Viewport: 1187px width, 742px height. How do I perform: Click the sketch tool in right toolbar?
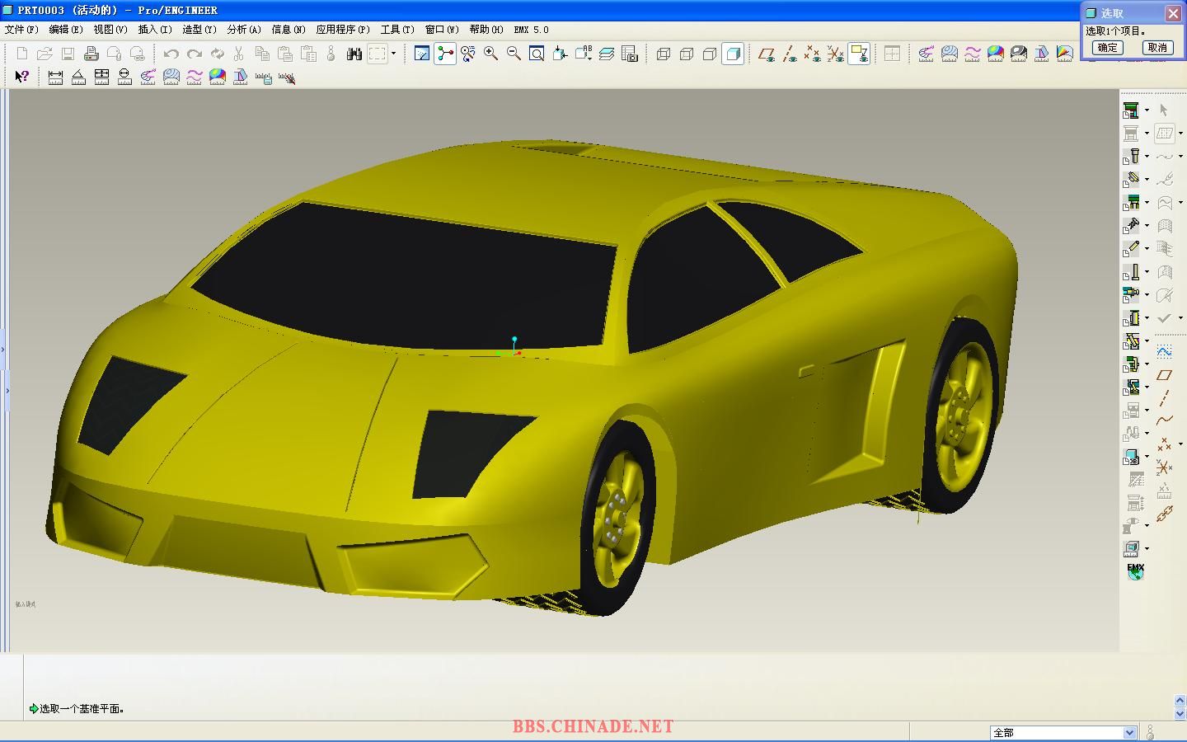point(1164,352)
